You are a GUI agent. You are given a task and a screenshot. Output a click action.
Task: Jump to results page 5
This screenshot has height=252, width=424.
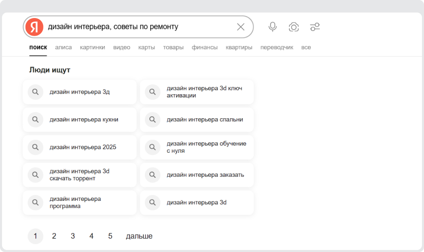[110, 236]
